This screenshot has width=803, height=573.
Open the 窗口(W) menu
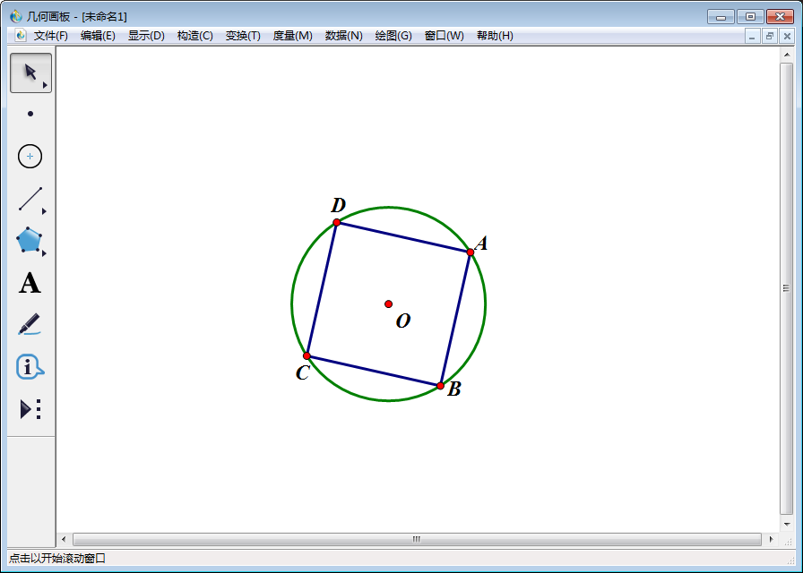click(x=444, y=36)
